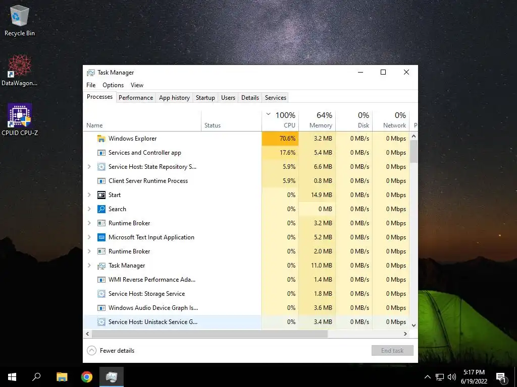Click the Service Host: Storage Service icon
517x387 pixels.
[101, 294]
